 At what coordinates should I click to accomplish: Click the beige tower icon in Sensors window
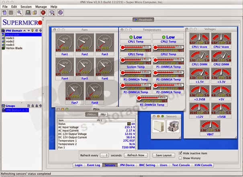[159, 126]
